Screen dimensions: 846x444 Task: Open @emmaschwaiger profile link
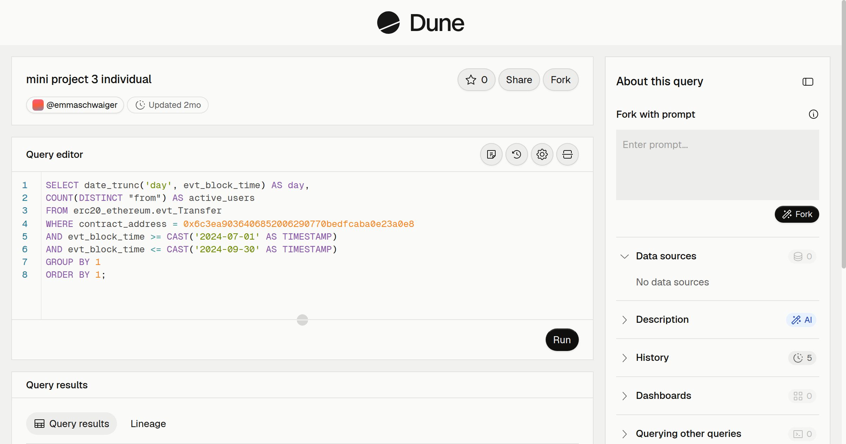(x=75, y=105)
